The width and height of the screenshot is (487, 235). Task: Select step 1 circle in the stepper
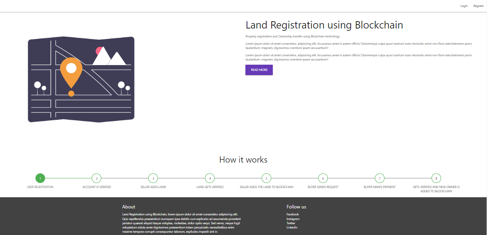pos(40,178)
